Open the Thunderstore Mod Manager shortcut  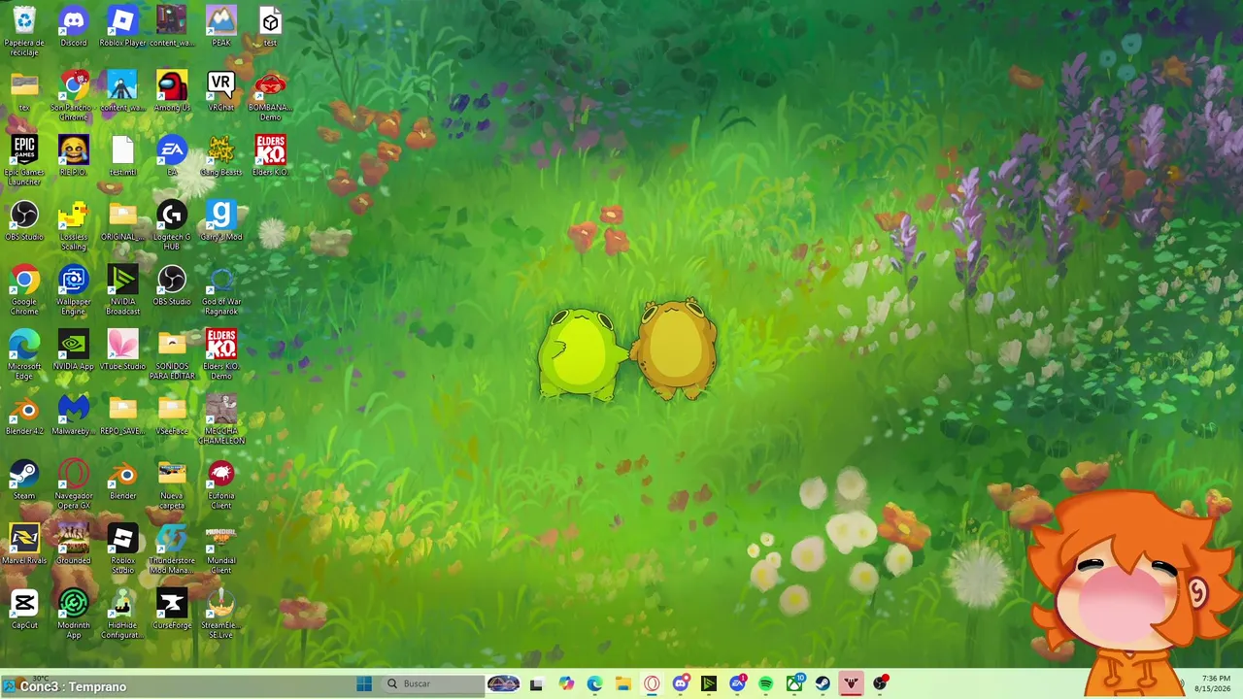172,549
